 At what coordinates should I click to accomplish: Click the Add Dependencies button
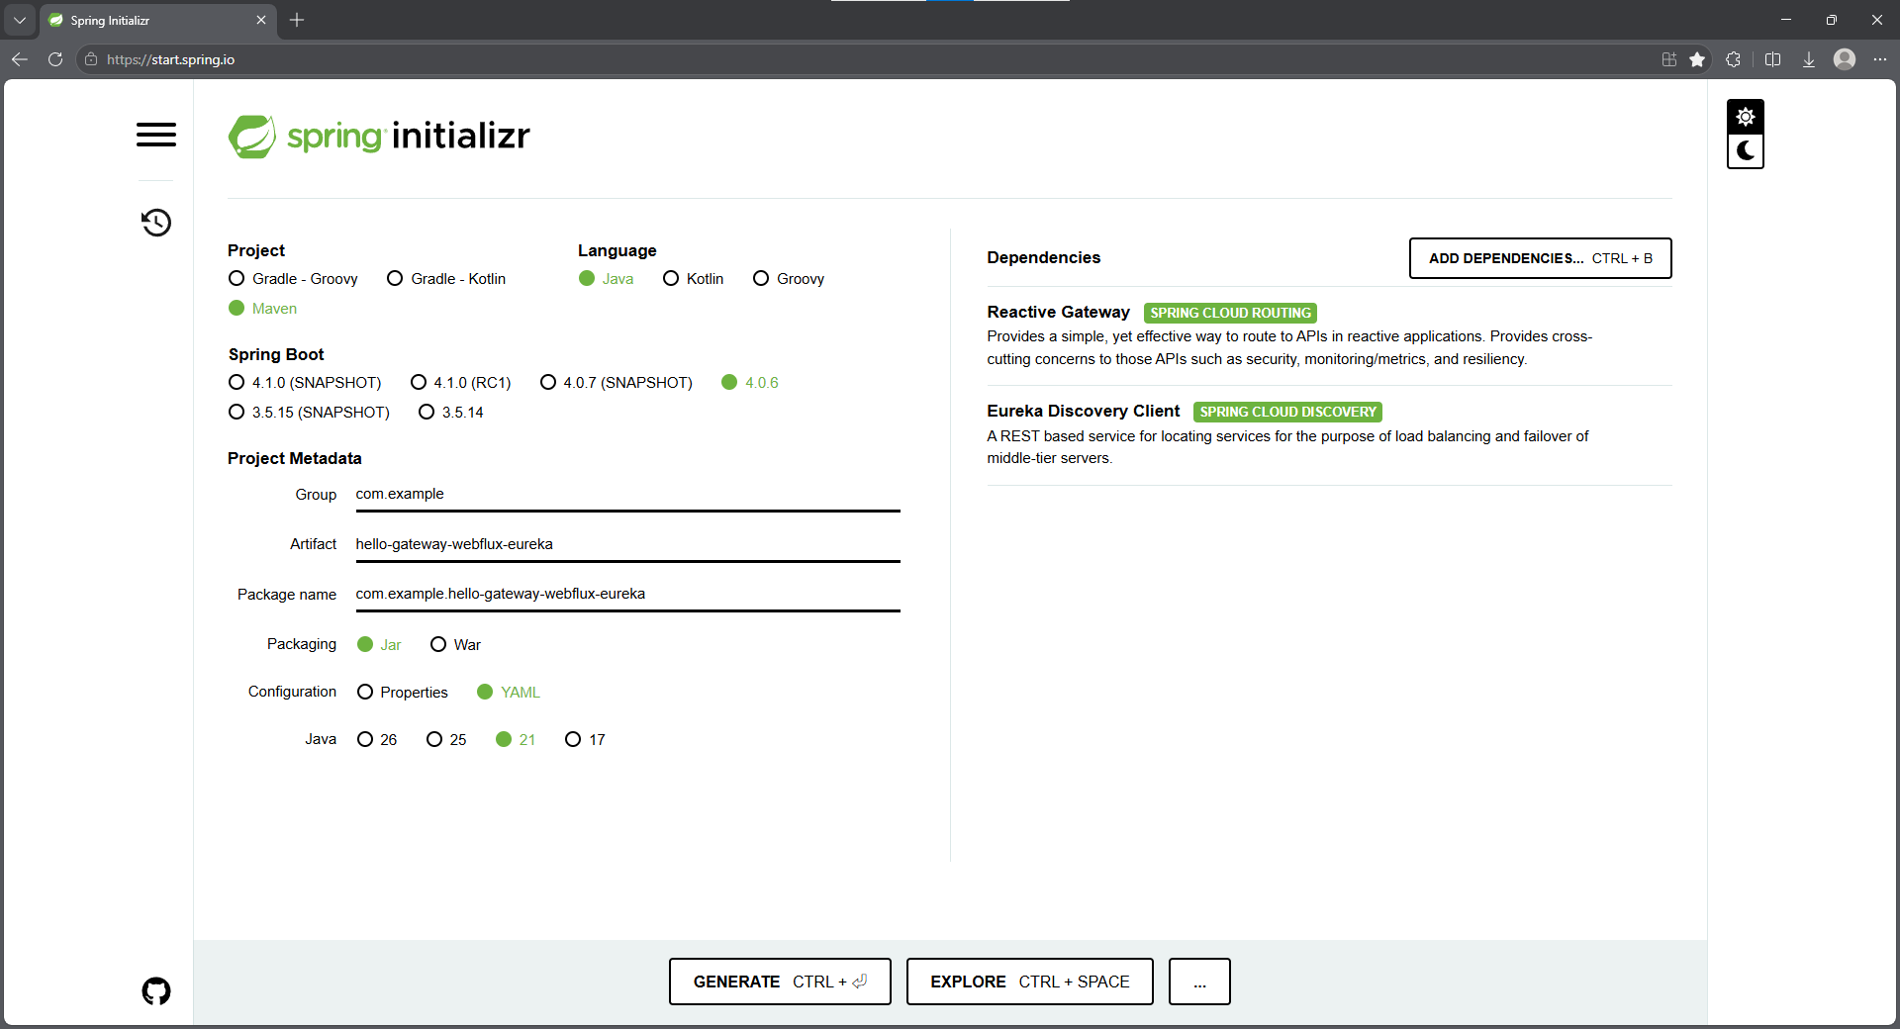[x=1540, y=258]
